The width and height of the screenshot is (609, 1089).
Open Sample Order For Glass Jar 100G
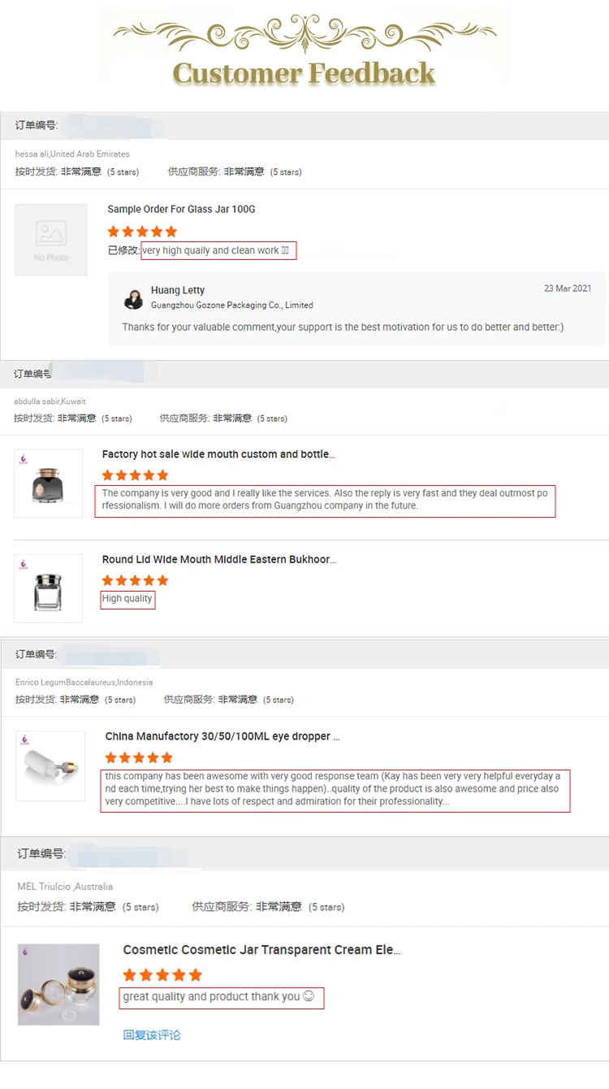pos(182,210)
